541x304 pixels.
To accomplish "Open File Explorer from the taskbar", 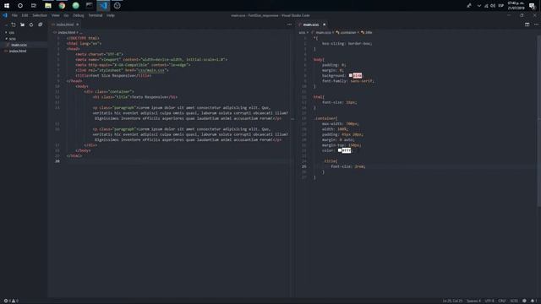I will (x=48, y=6).
